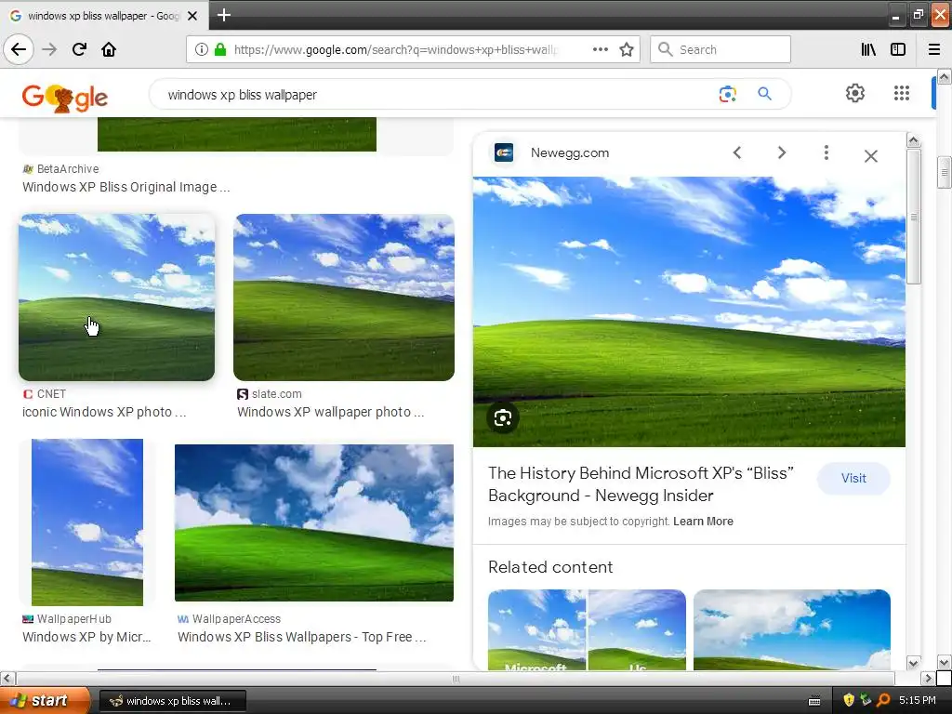
Task: Click the taskbar Firefox window button
Action: 172,701
